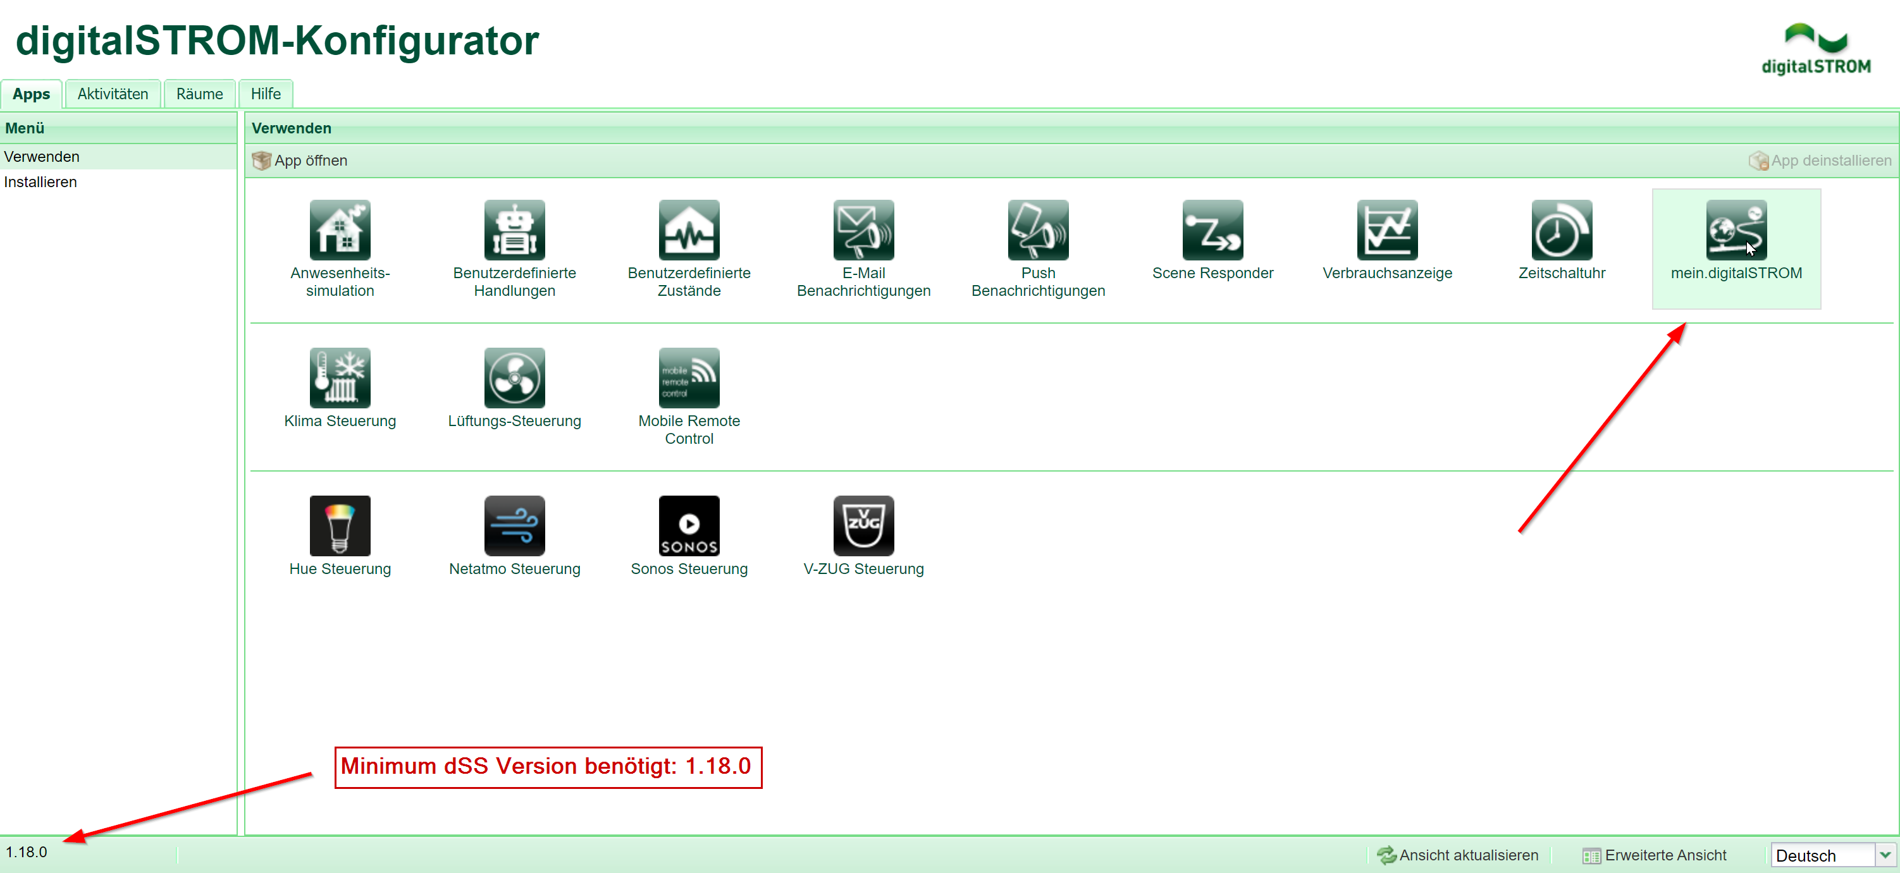Viewport: 1900px width, 873px height.
Task: Open the Anwesenheitssimulation app icon
Action: point(340,230)
